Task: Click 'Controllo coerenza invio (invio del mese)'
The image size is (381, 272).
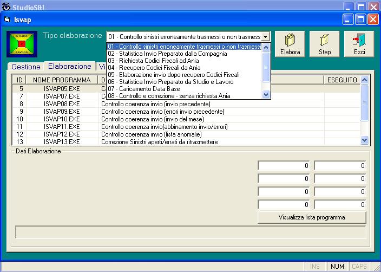Action: (x=153, y=119)
